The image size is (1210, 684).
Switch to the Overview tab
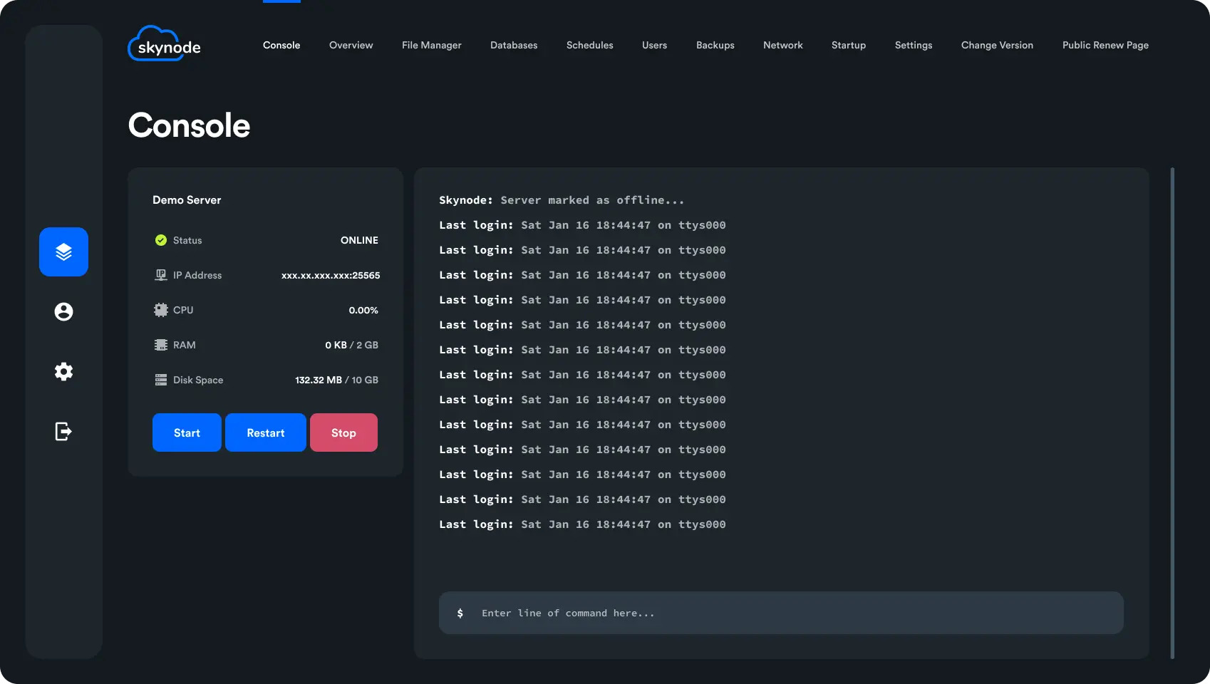[x=351, y=45]
